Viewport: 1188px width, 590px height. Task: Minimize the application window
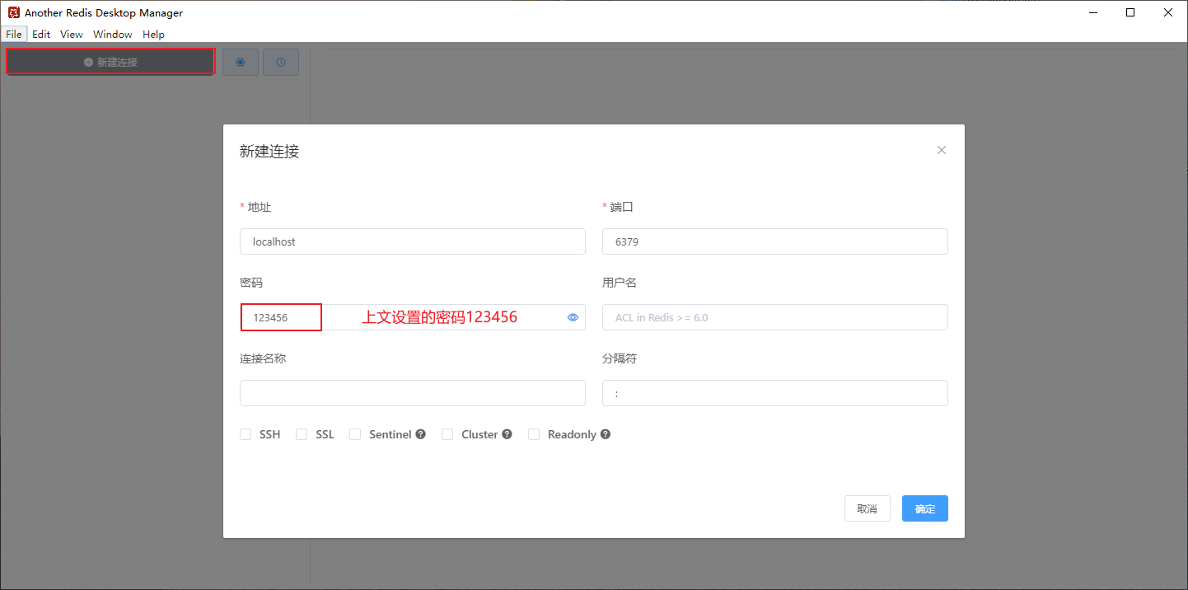(1093, 12)
